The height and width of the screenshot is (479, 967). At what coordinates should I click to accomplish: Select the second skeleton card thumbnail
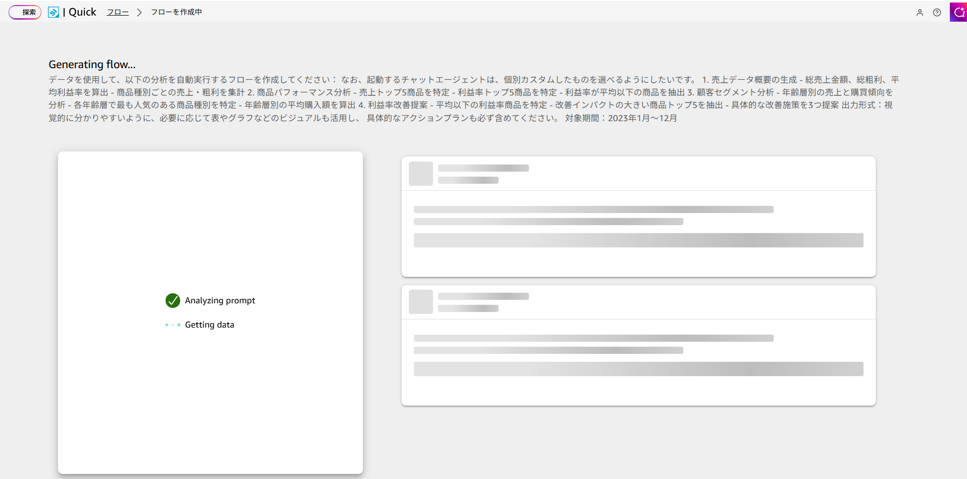(421, 302)
